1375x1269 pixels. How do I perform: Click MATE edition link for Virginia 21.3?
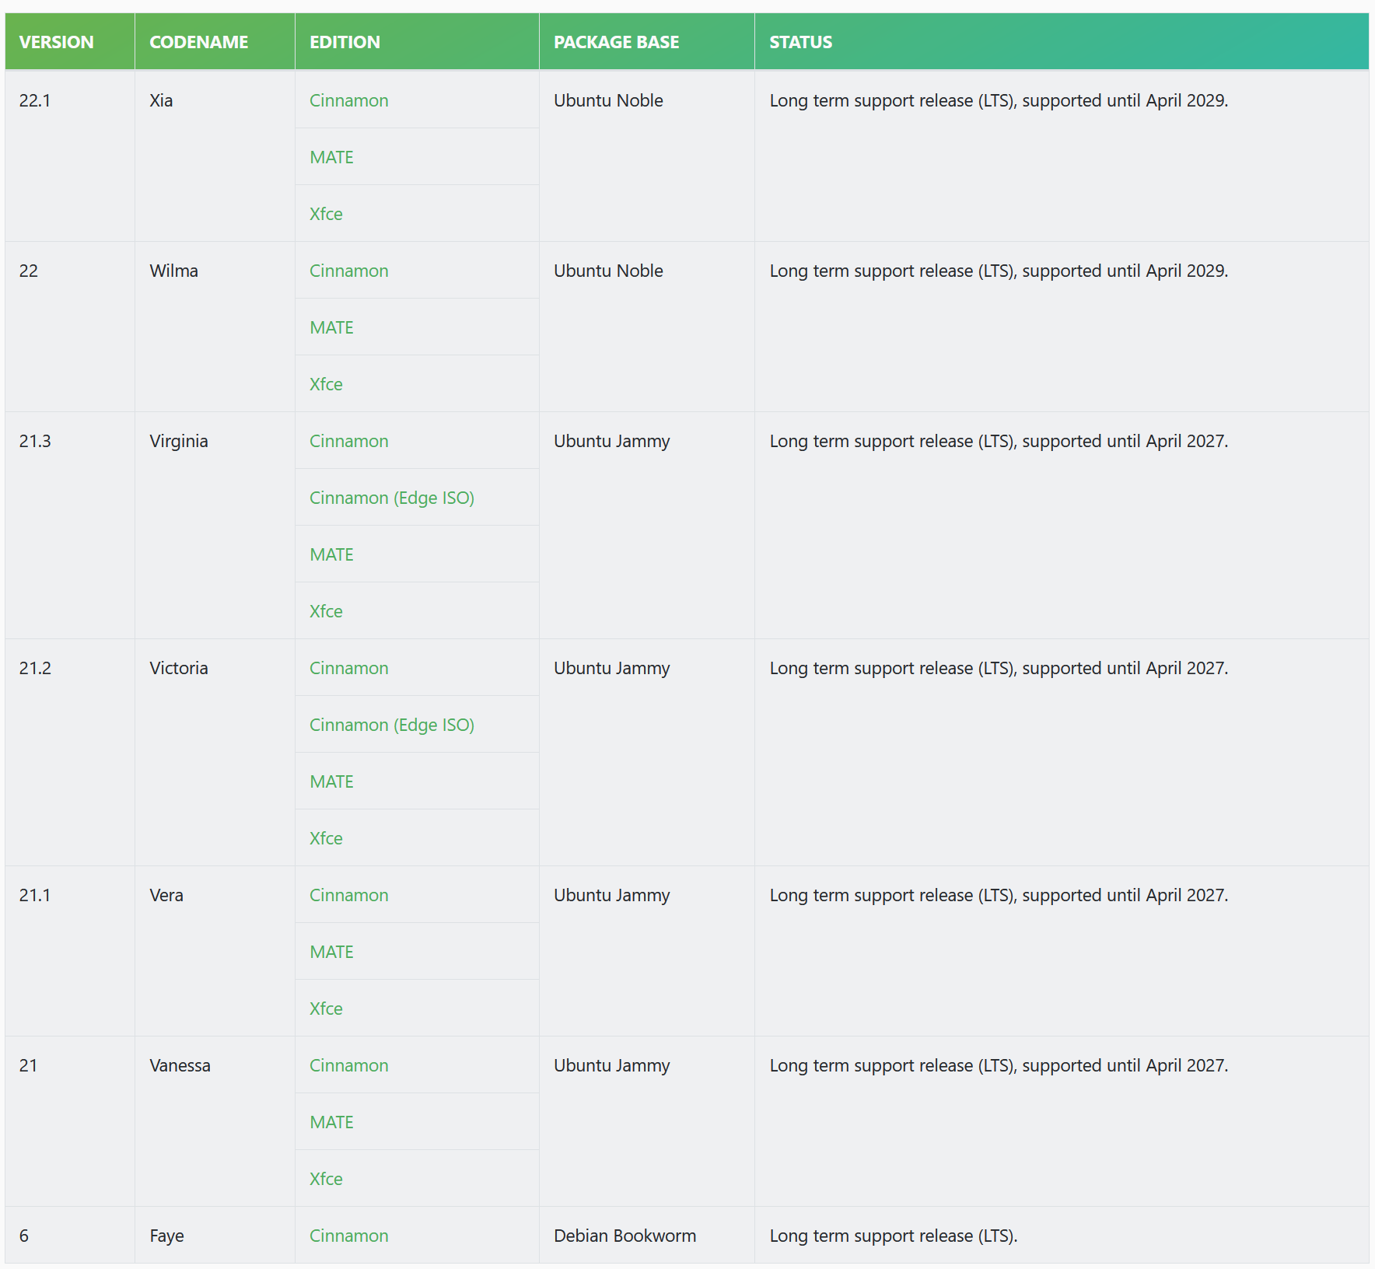click(x=331, y=554)
